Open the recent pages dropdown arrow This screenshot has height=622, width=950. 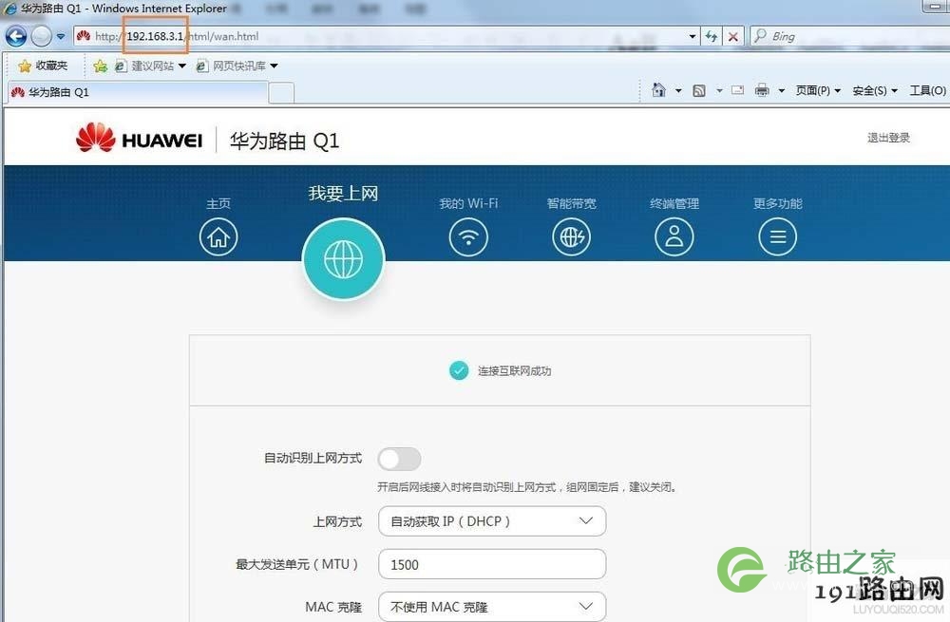coord(61,36)
